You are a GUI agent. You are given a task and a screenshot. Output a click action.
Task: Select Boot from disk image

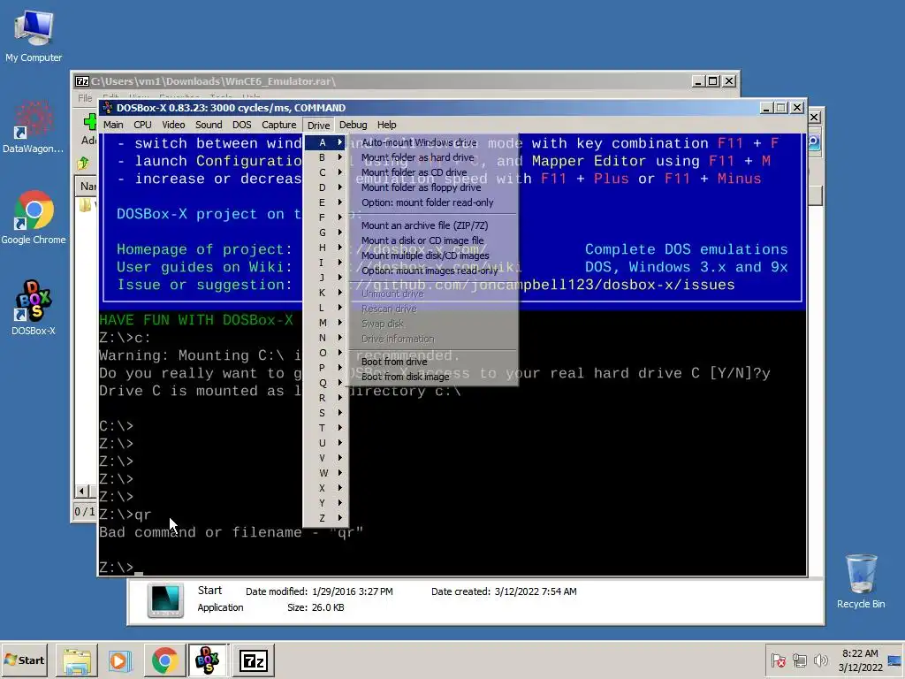click(433, 377)
